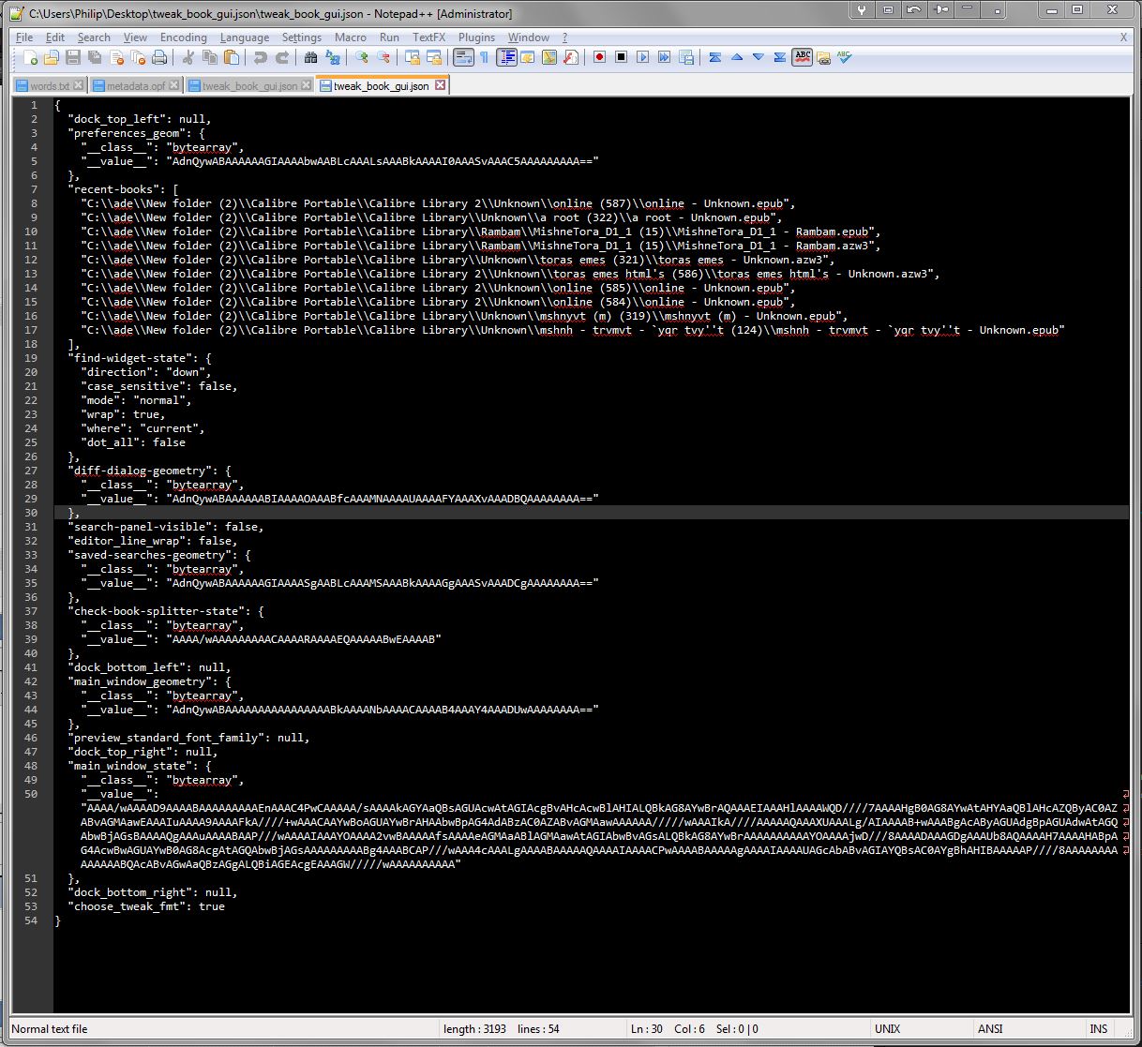
Task: Click the Copy toolbar icon
Action: point(210,58)
